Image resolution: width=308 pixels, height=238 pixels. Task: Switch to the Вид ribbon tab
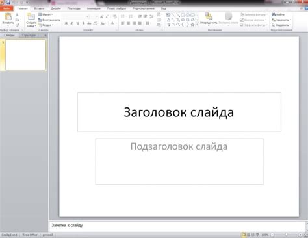(164, 8)
